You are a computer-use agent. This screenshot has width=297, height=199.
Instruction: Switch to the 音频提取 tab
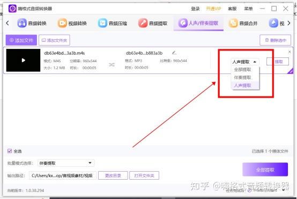153,23
